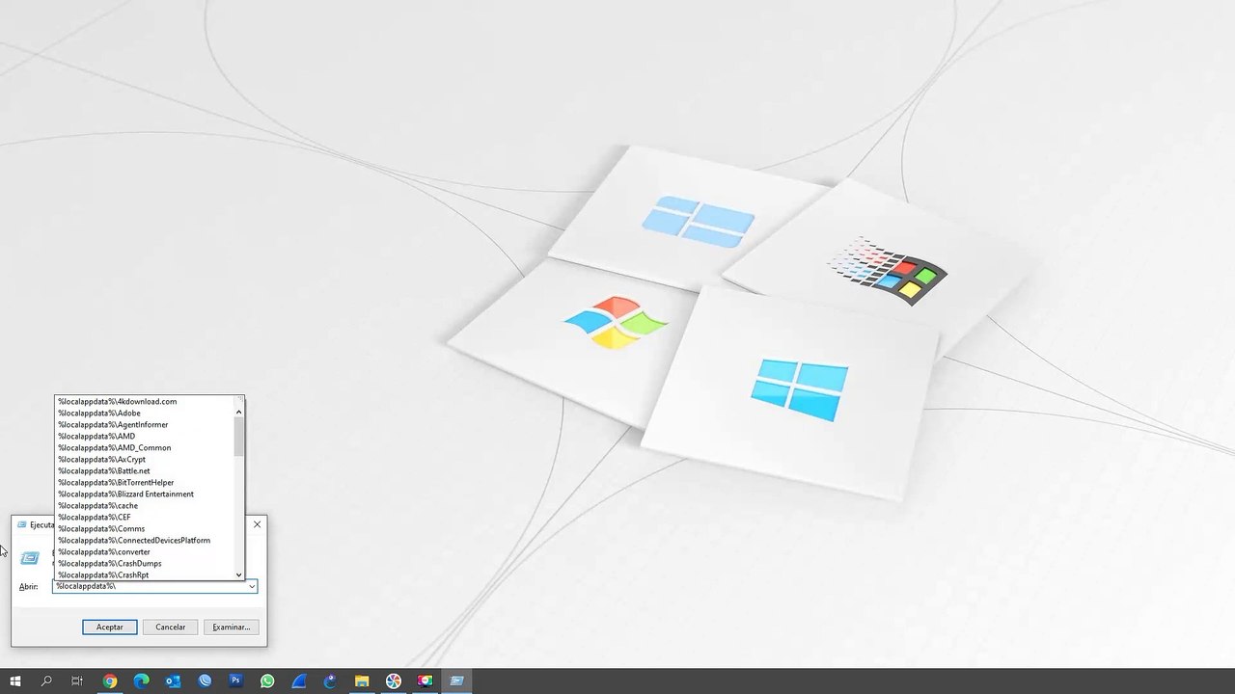
Task: Expand the Abrir combo box arrow
Action: pyautogui.click(x=252, y=586)
